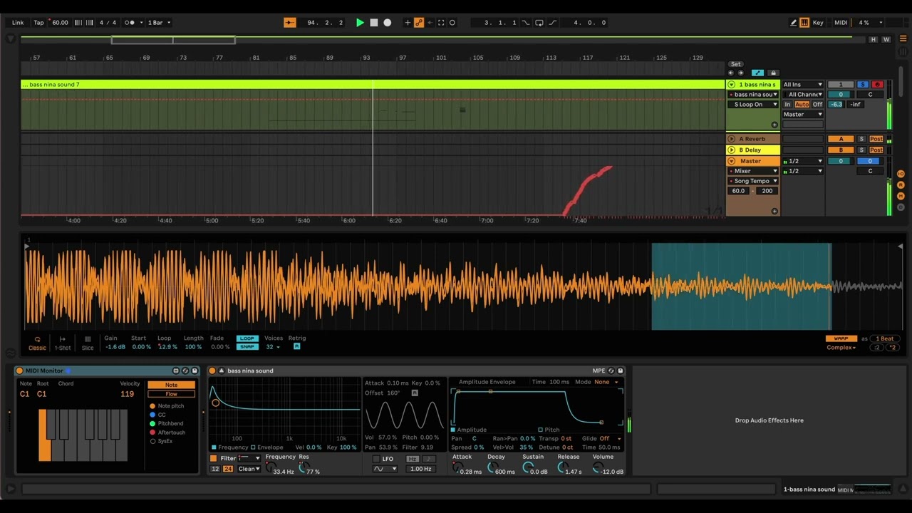Screen dimensions: 912x513
Task: Switch Simpler to Slice mode
Action: [88, 343]
